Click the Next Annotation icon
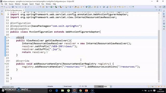 [111, 7]
